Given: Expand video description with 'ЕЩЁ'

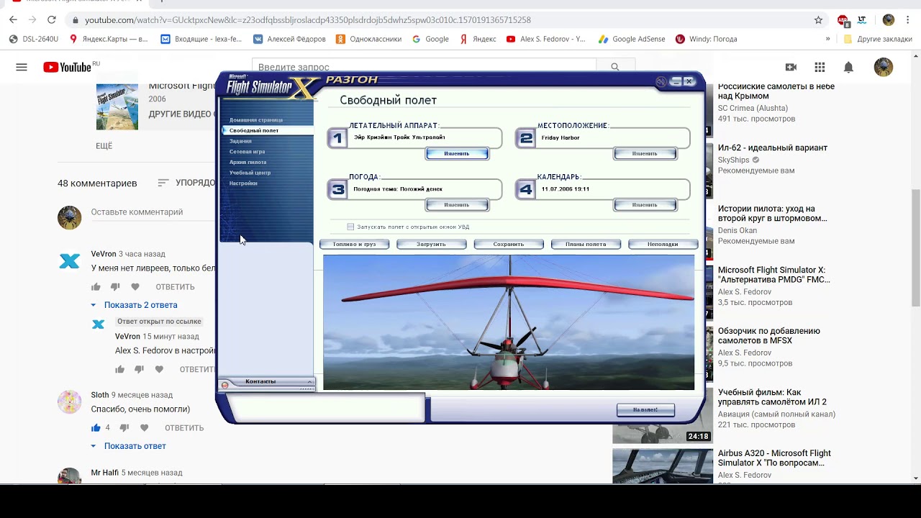Looking at the screenshot, I should coord(104,145).
